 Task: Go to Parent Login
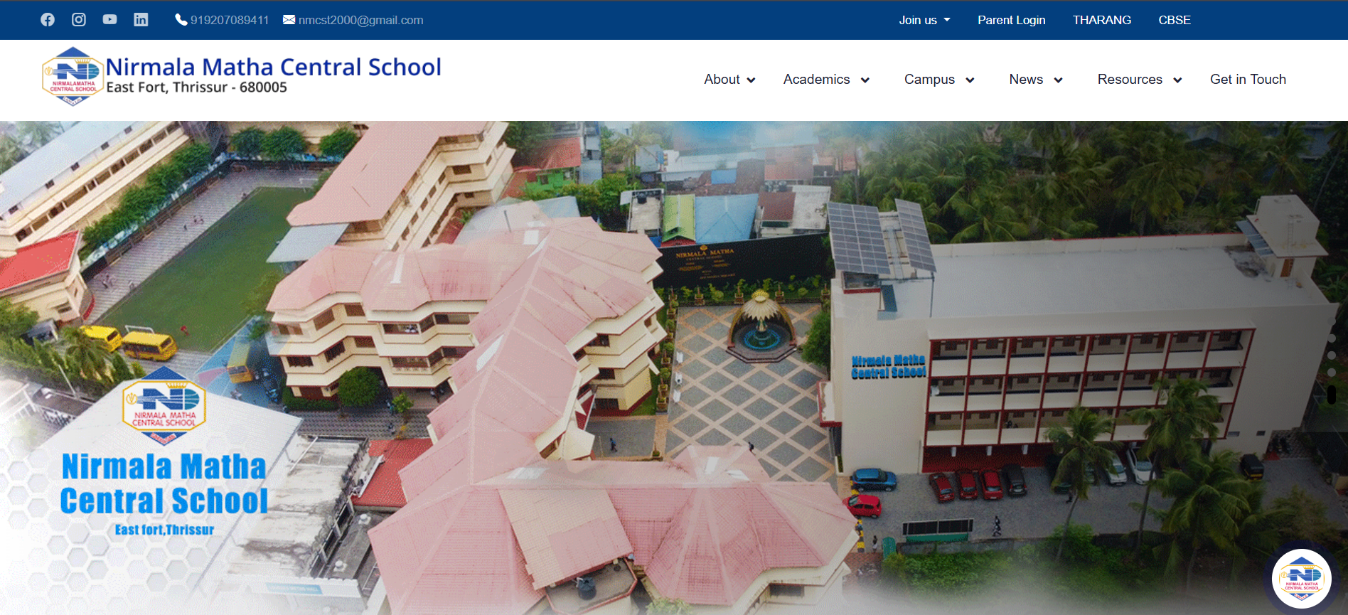pyautogui.click(x=1011, y=20)
